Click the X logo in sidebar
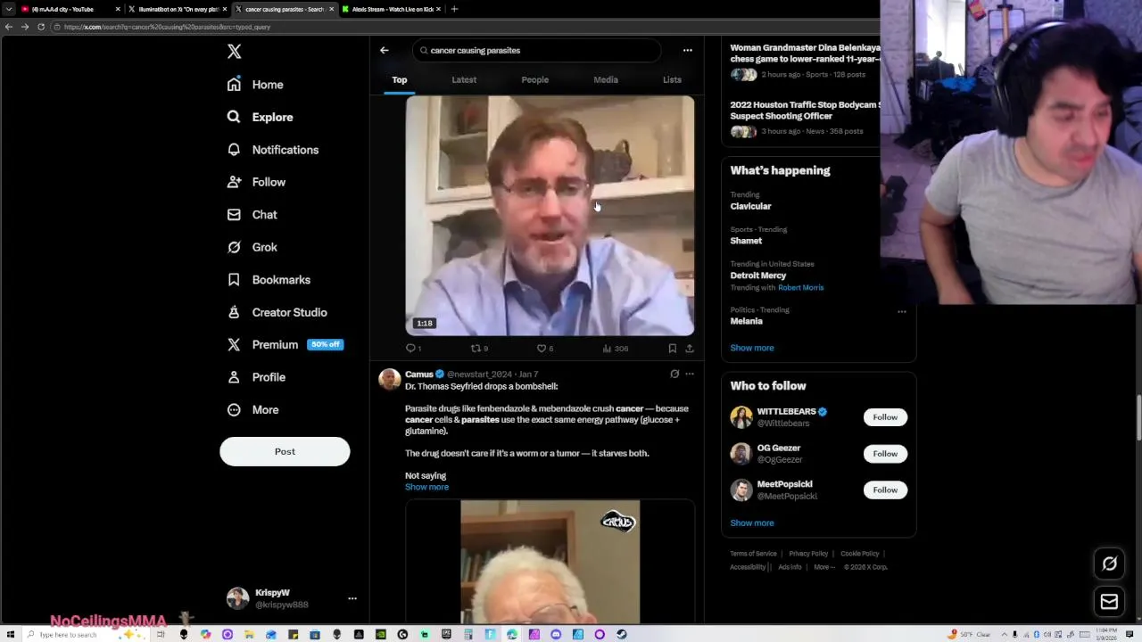 point(234,52)
